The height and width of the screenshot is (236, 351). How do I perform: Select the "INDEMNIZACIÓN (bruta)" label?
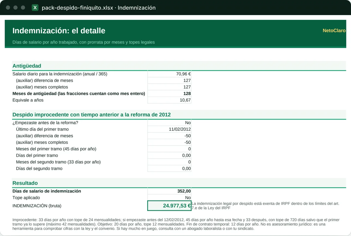pos(37,206)
